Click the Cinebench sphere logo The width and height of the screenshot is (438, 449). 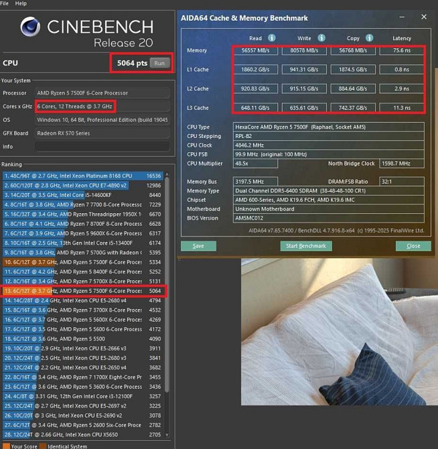(30, 27)
